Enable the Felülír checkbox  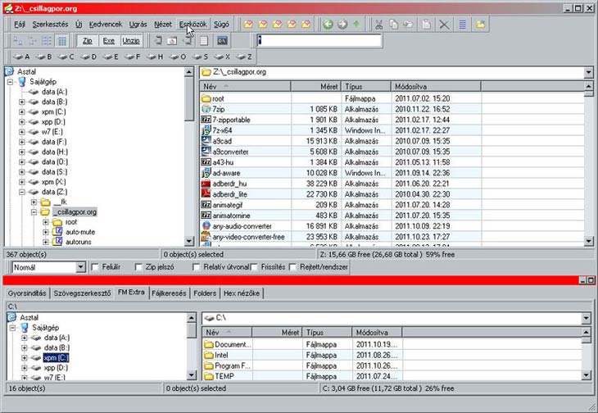tap(95, 267)
